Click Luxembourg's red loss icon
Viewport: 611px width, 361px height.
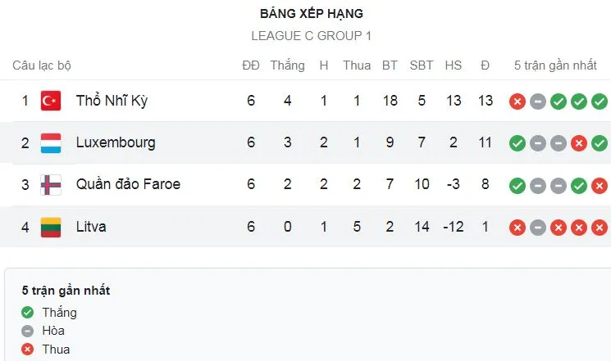coord(579,142)
